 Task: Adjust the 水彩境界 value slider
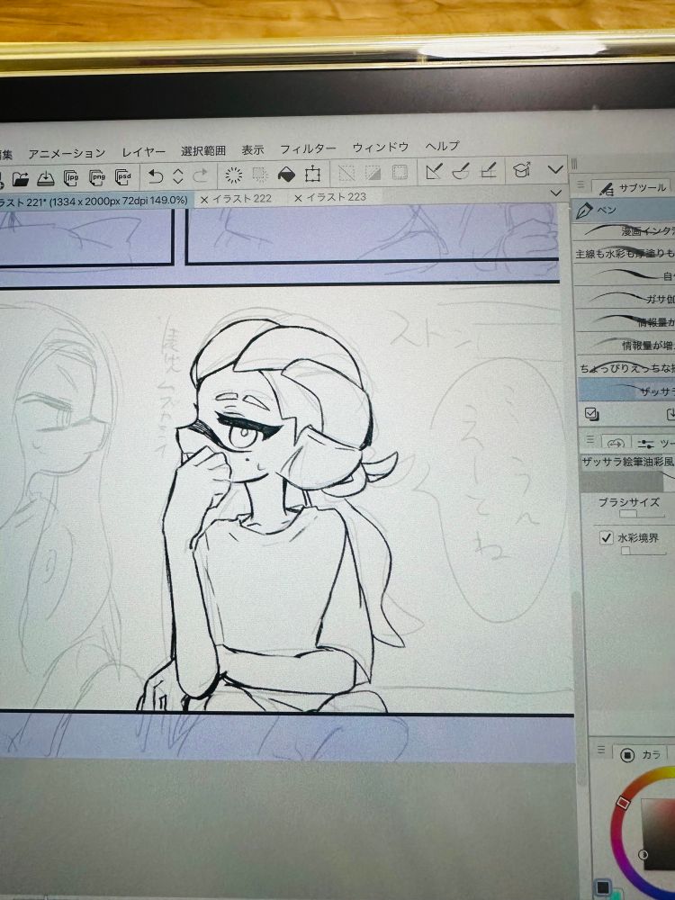[x=643, y=551]
